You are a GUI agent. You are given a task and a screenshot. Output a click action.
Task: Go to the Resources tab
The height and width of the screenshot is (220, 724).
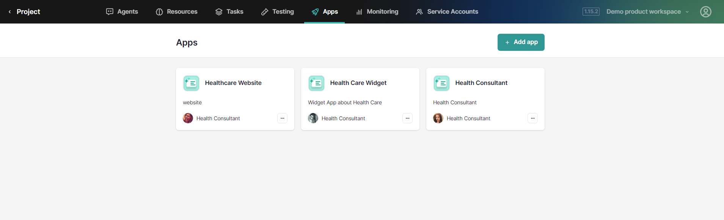pyautogui.click(x=176, y=12)
